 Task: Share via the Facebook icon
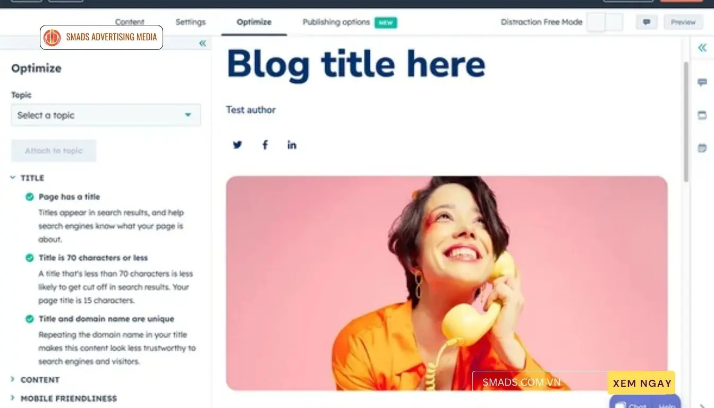(265, 144)
